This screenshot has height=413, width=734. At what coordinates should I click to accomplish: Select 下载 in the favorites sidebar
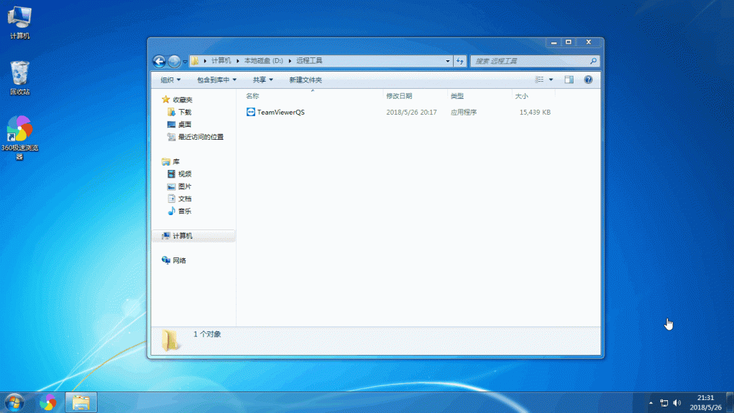pos(184,113)
